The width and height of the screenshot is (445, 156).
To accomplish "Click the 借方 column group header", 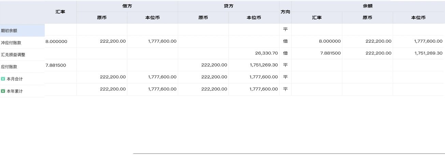I will point(127,6).
